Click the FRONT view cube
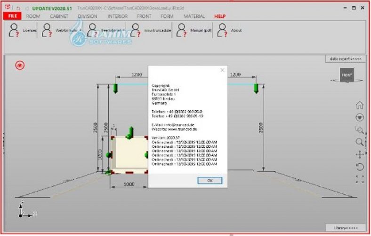 click(x=347, y=75)
